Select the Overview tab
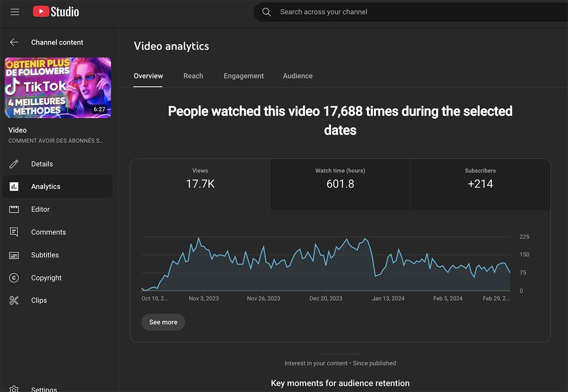 click(148, 76)
